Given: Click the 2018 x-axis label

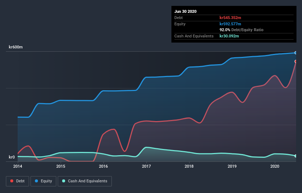Looking at the screenshot, I should pos(189,166).
